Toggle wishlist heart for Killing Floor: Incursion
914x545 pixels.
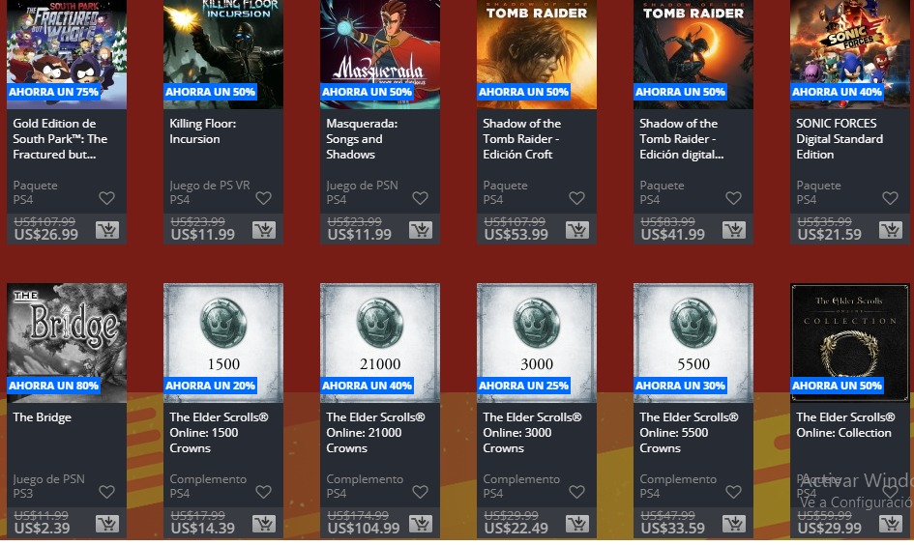click(x=263, y=198)
